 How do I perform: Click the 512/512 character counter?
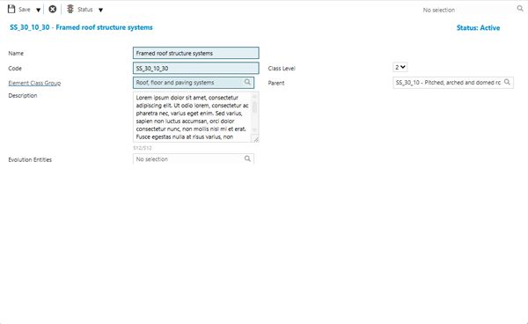[143, 148]
